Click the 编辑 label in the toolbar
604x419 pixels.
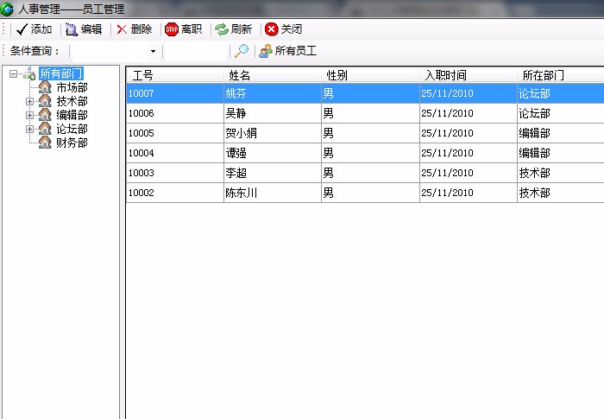tap(91, 29)
